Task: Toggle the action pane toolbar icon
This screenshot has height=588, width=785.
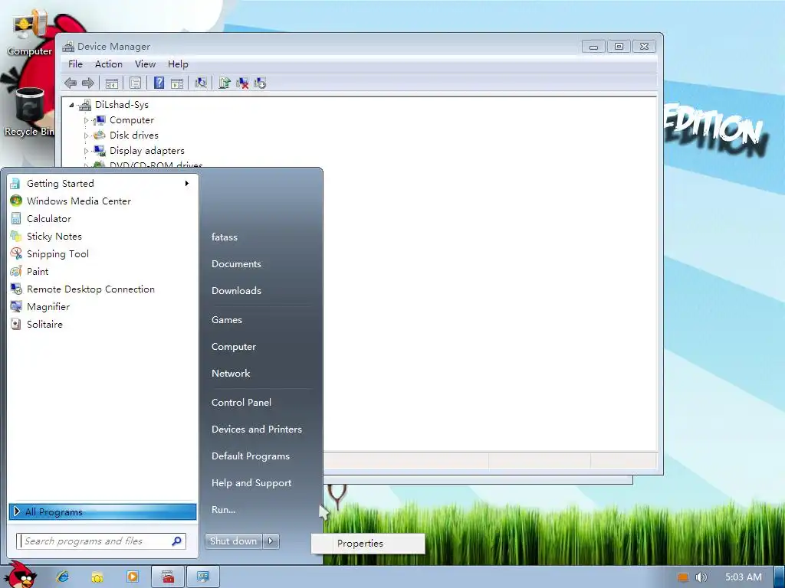Action: pyautogui.click(x=177, y=83)
